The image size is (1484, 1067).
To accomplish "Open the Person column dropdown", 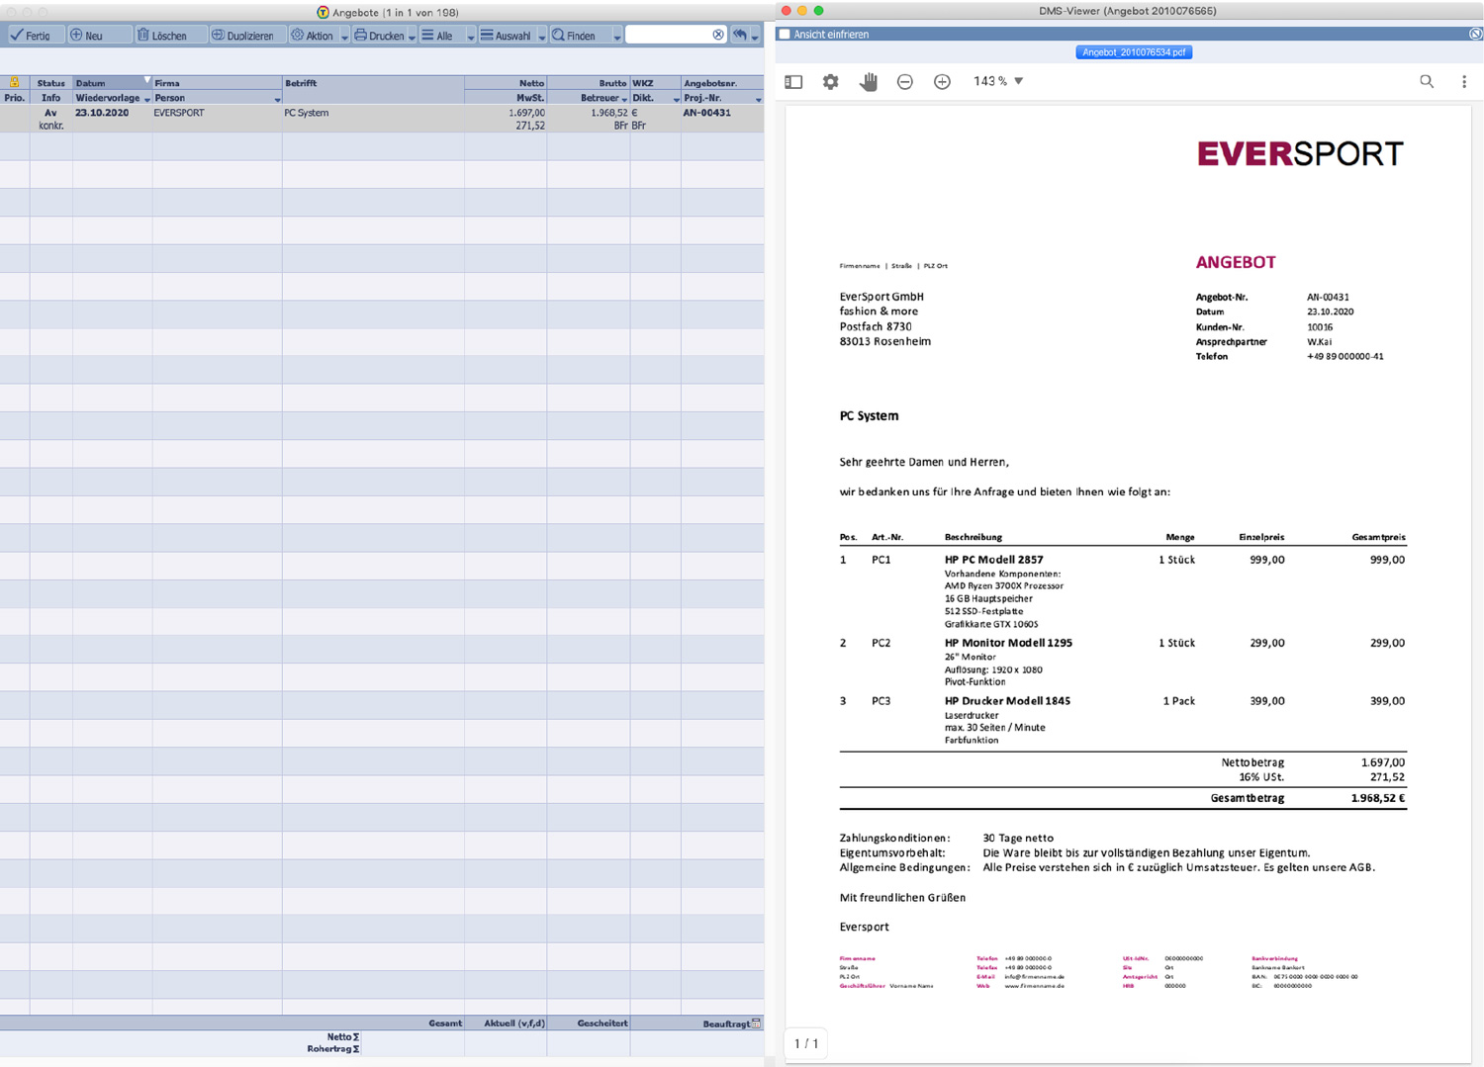I will tap(277, 99).
